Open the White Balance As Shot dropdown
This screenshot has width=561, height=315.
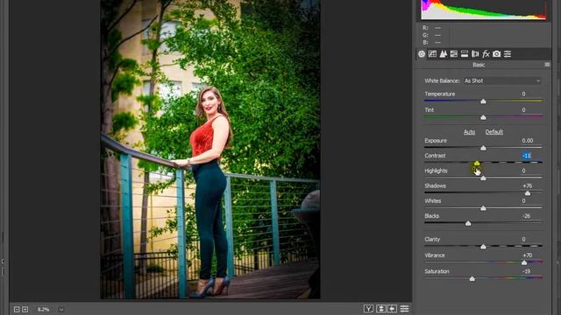pyautogui.click(x=502, y=81)
